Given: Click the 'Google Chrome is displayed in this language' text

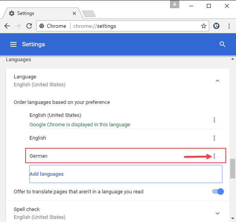Looking at the screenshot, I should tap(80, 125).
